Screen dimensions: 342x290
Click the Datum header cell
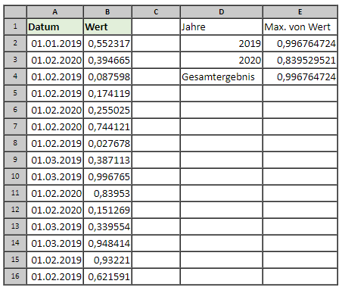55,27
